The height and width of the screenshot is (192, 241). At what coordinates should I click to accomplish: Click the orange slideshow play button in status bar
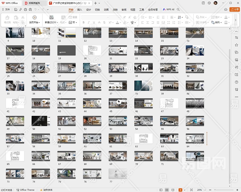[x=181, y=190]
